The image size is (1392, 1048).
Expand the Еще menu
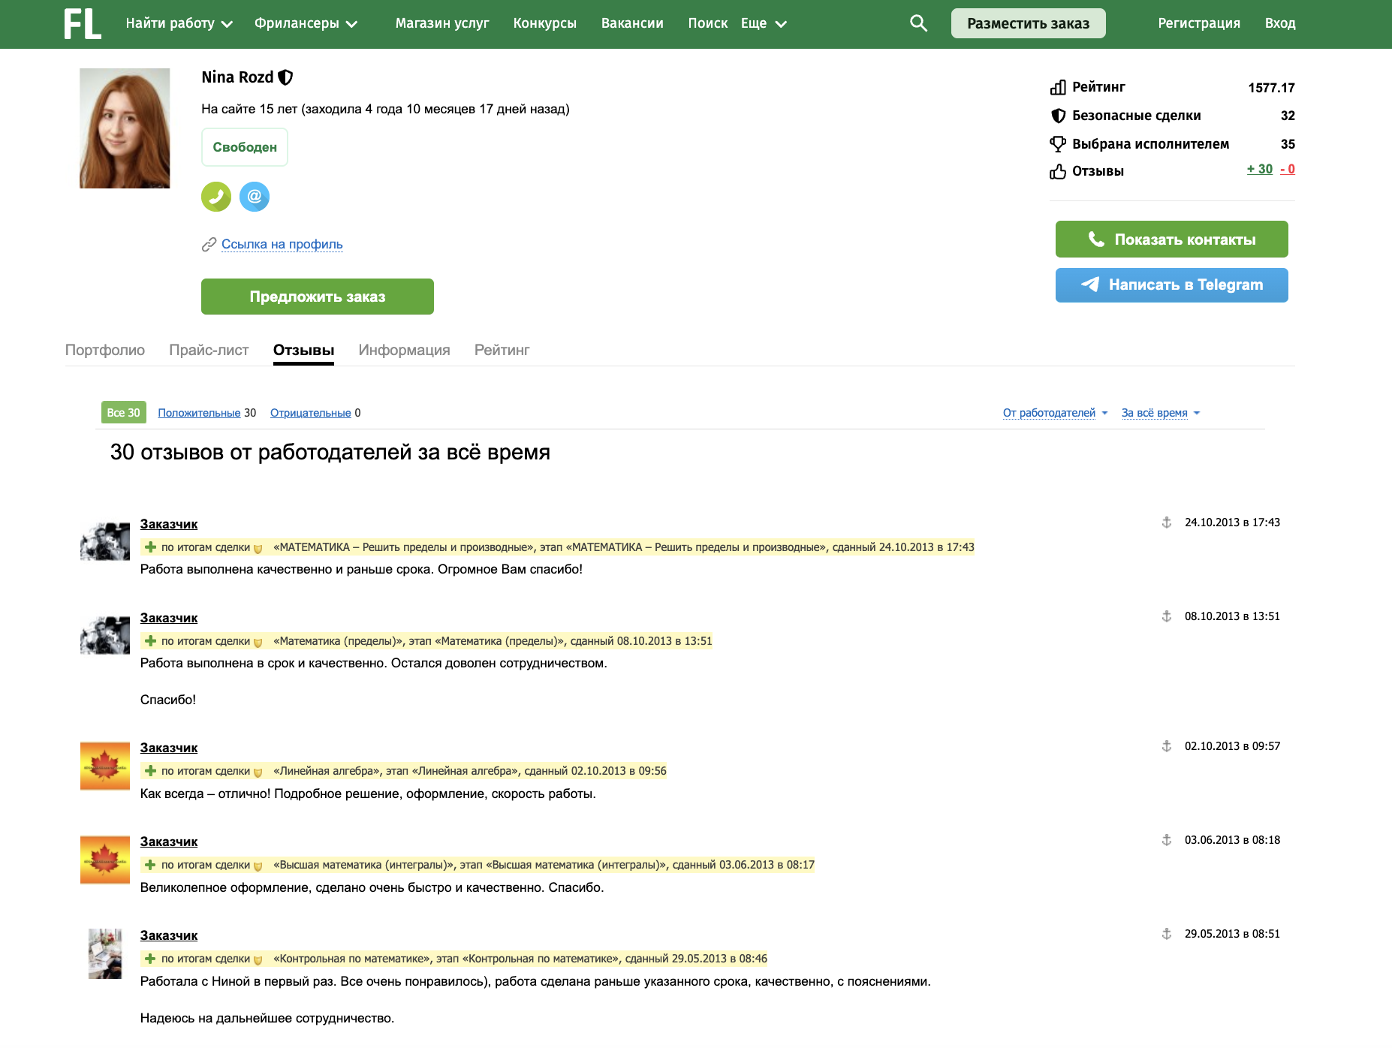764,23
